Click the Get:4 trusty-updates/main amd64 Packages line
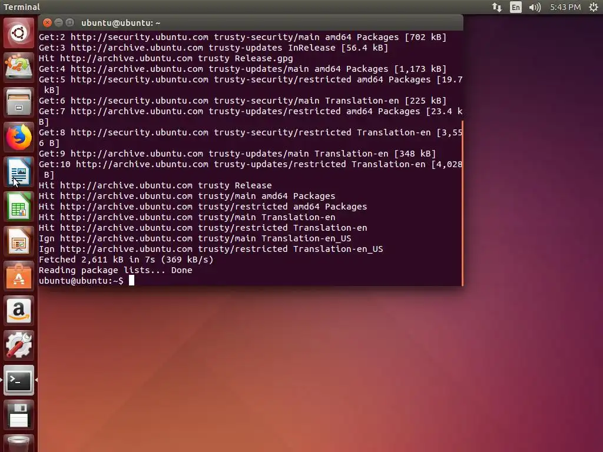 [243, 69]
